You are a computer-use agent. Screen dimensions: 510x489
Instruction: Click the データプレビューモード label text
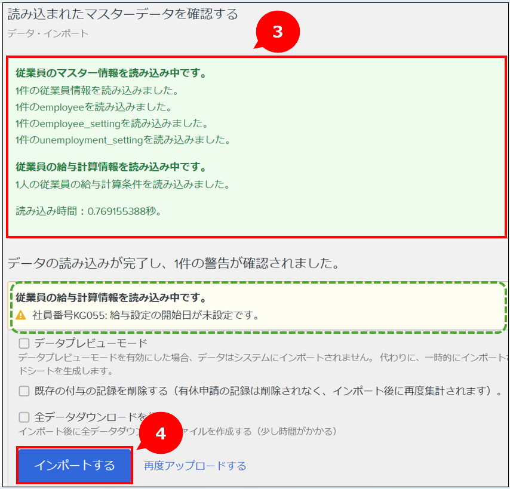(x=91, y=343)
